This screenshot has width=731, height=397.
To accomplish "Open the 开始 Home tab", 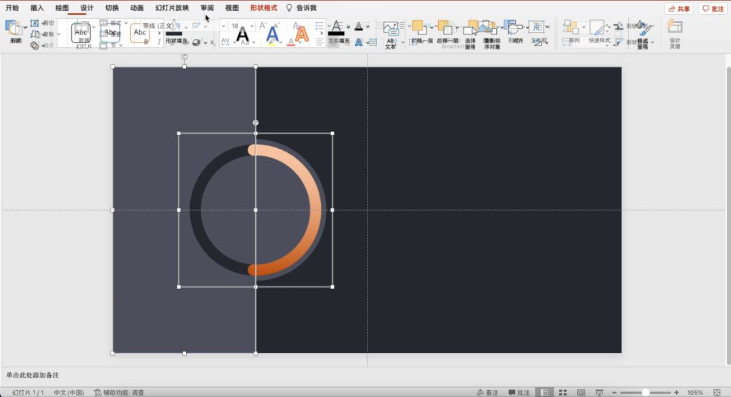I will 12,8.
